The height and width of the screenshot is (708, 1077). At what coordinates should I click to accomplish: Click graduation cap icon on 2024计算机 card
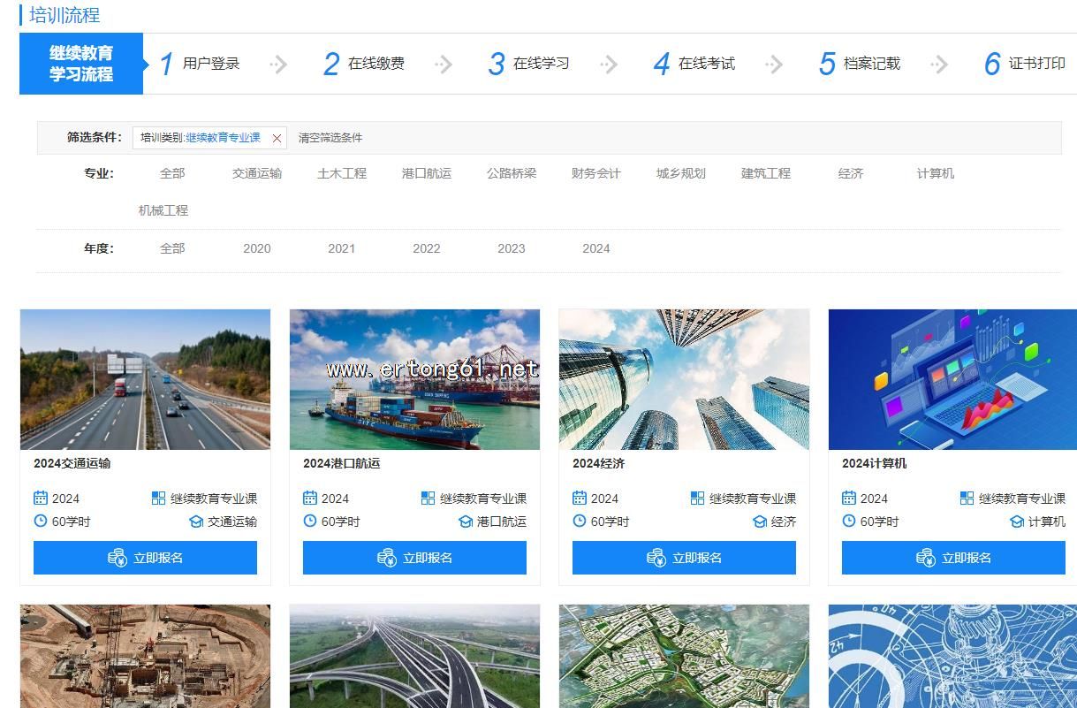pos(1017,521)
